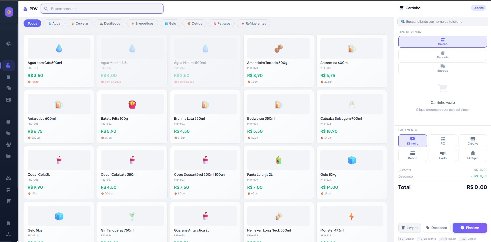This screenshot has width=491, height=242.
Task: Filter products by Gelo category
Action: tap(170, 23)
